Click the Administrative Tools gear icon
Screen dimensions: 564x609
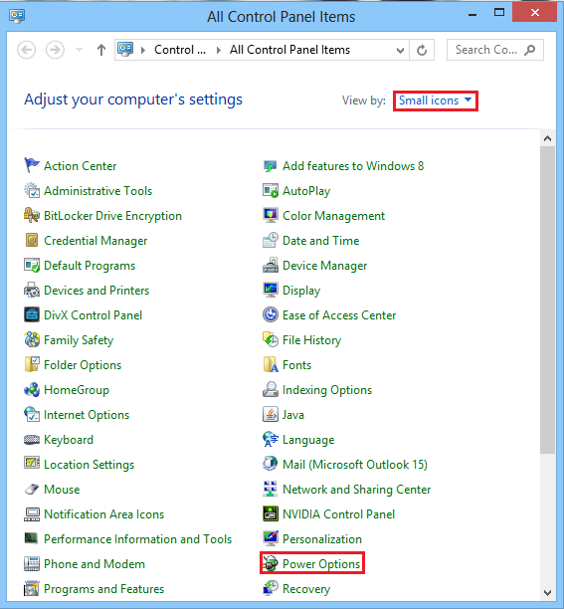pyautogui.click(x=32, y=190)
